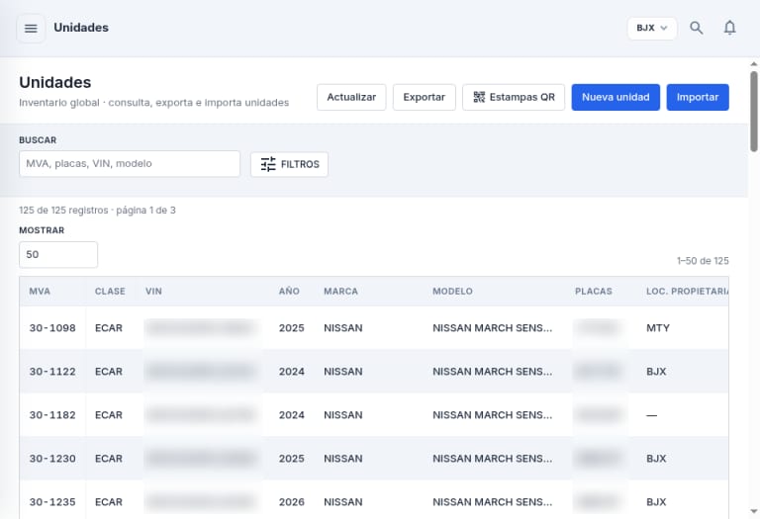
Task: Sort by MODELO column header
Action: coord(452,292)
